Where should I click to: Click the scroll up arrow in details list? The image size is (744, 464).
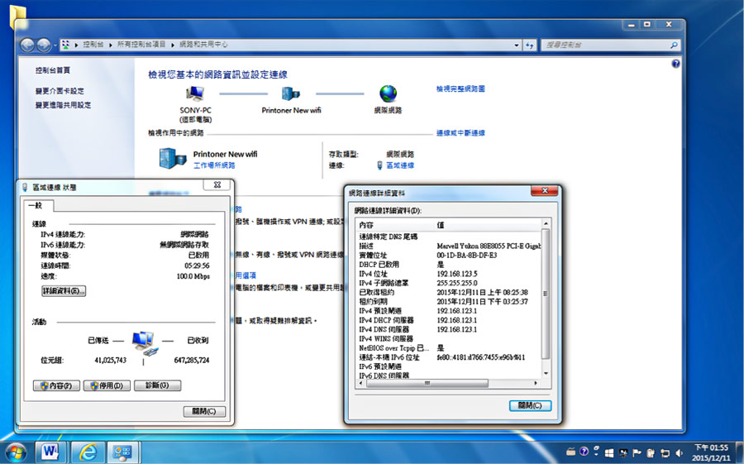coord(546,223)
